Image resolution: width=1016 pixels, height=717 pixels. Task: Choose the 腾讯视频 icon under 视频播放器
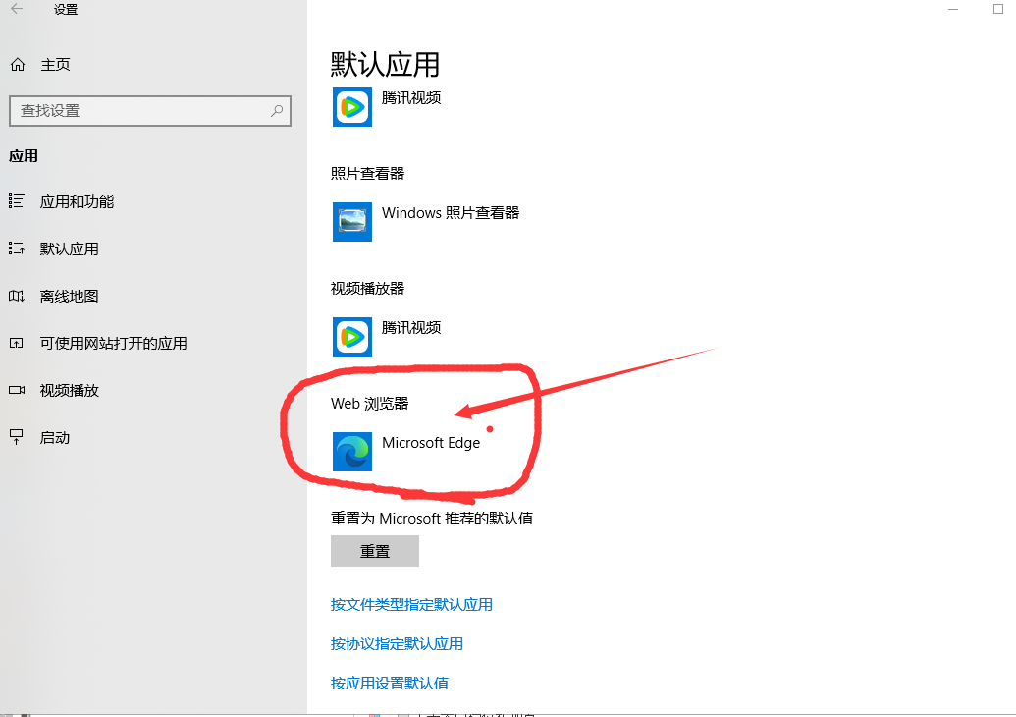click(x=352, y=337)
